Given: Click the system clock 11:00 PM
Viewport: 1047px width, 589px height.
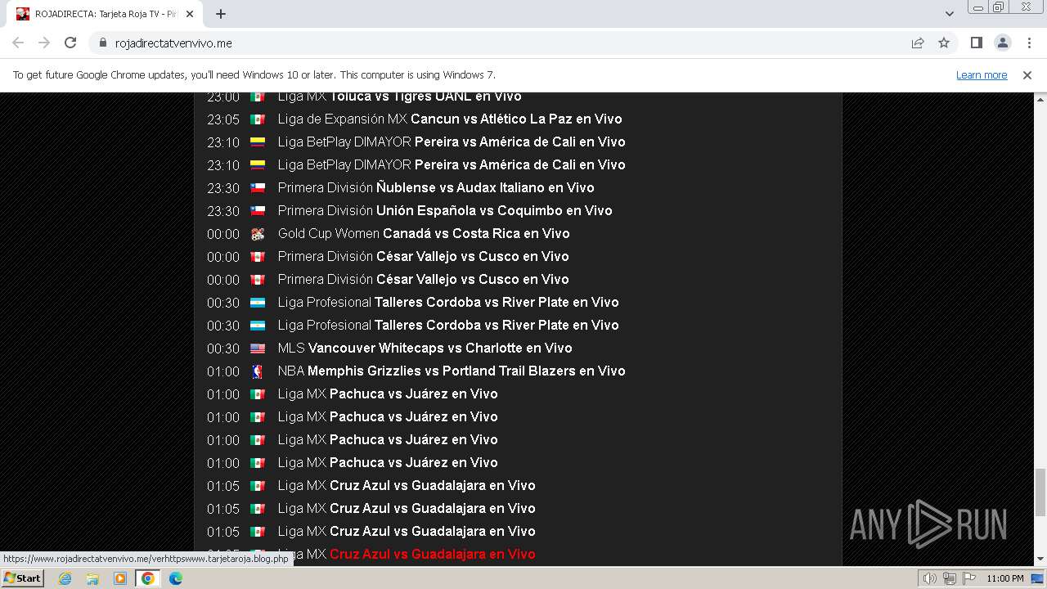Looking at the screenshot, I should 1005,578.
